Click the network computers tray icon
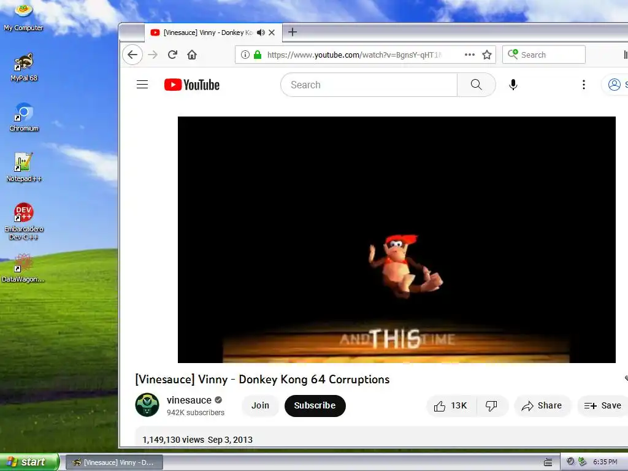 (583, 461)
